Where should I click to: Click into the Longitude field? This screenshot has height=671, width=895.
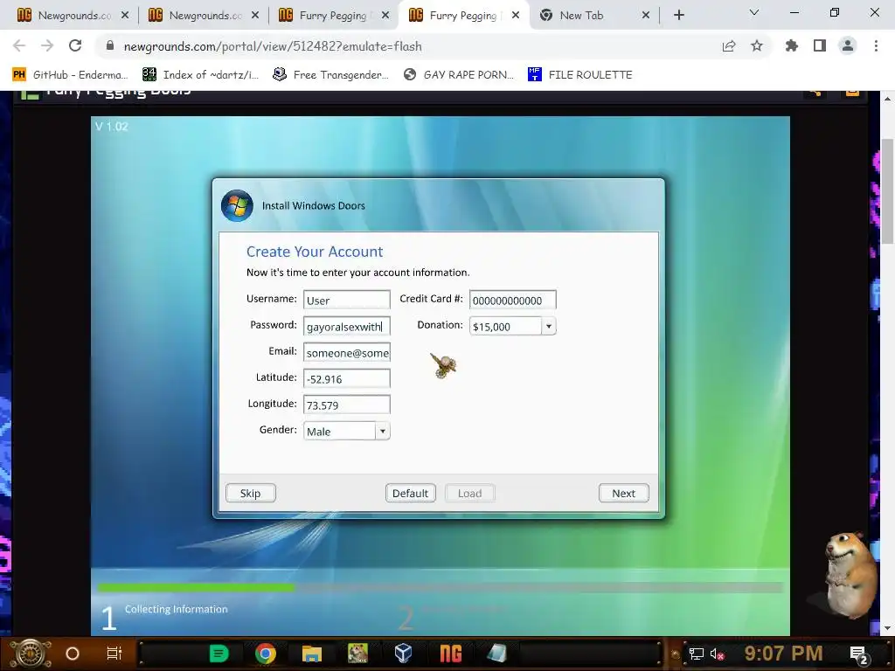coord(346,405)
